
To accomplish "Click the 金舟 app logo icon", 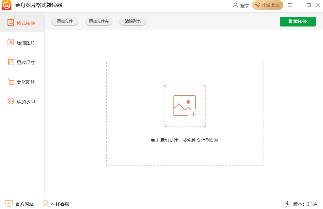I will click(7, 5).
